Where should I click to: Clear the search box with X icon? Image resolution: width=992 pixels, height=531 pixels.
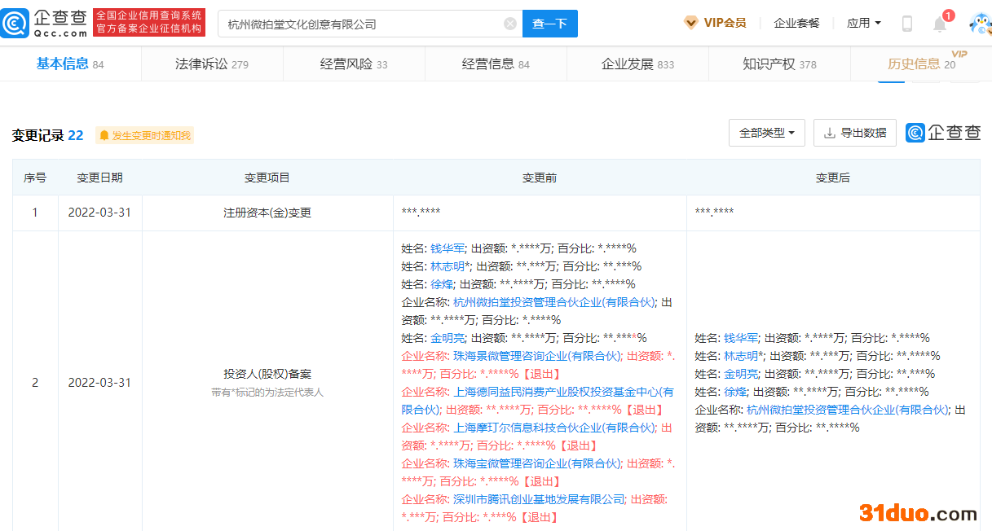(510, 24)
